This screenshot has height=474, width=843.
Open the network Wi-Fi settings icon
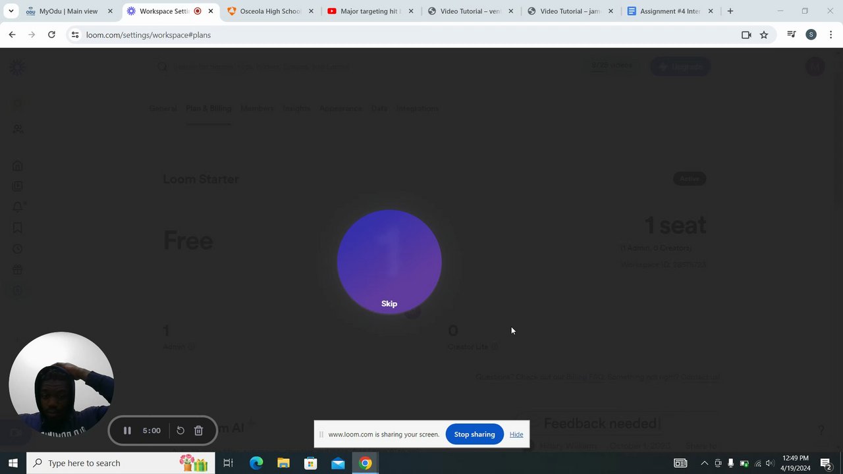coord(757,463)
